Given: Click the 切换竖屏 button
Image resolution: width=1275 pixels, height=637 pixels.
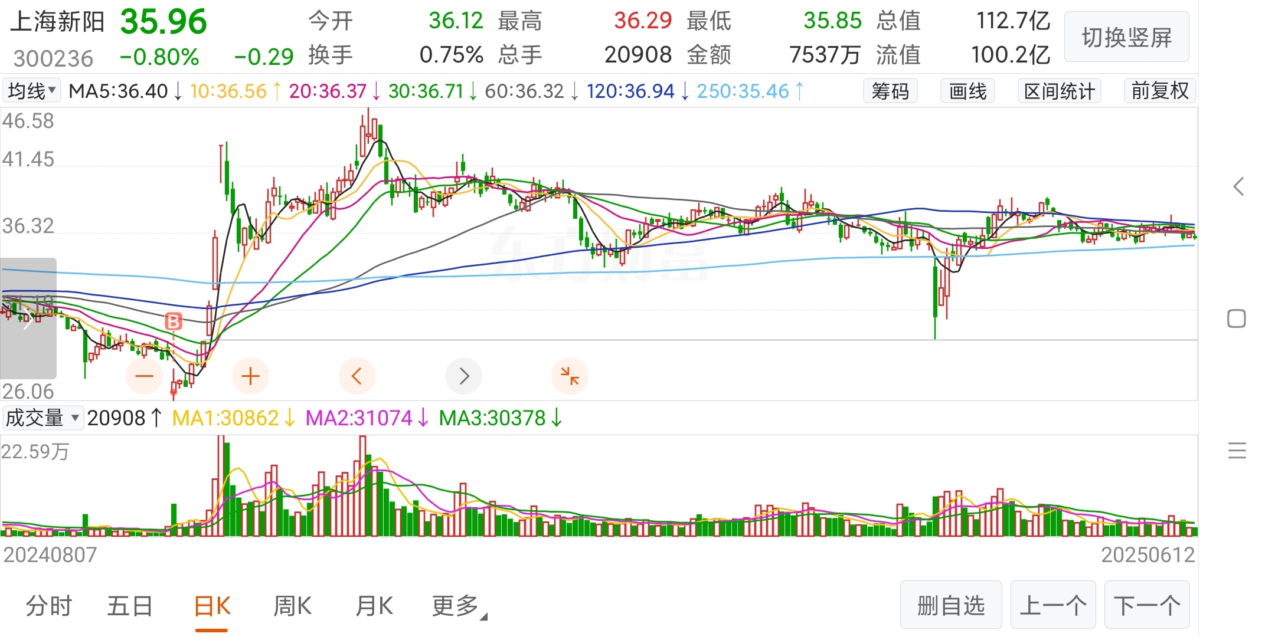Looking at the screenshot, I should (x=1126, y=37).
